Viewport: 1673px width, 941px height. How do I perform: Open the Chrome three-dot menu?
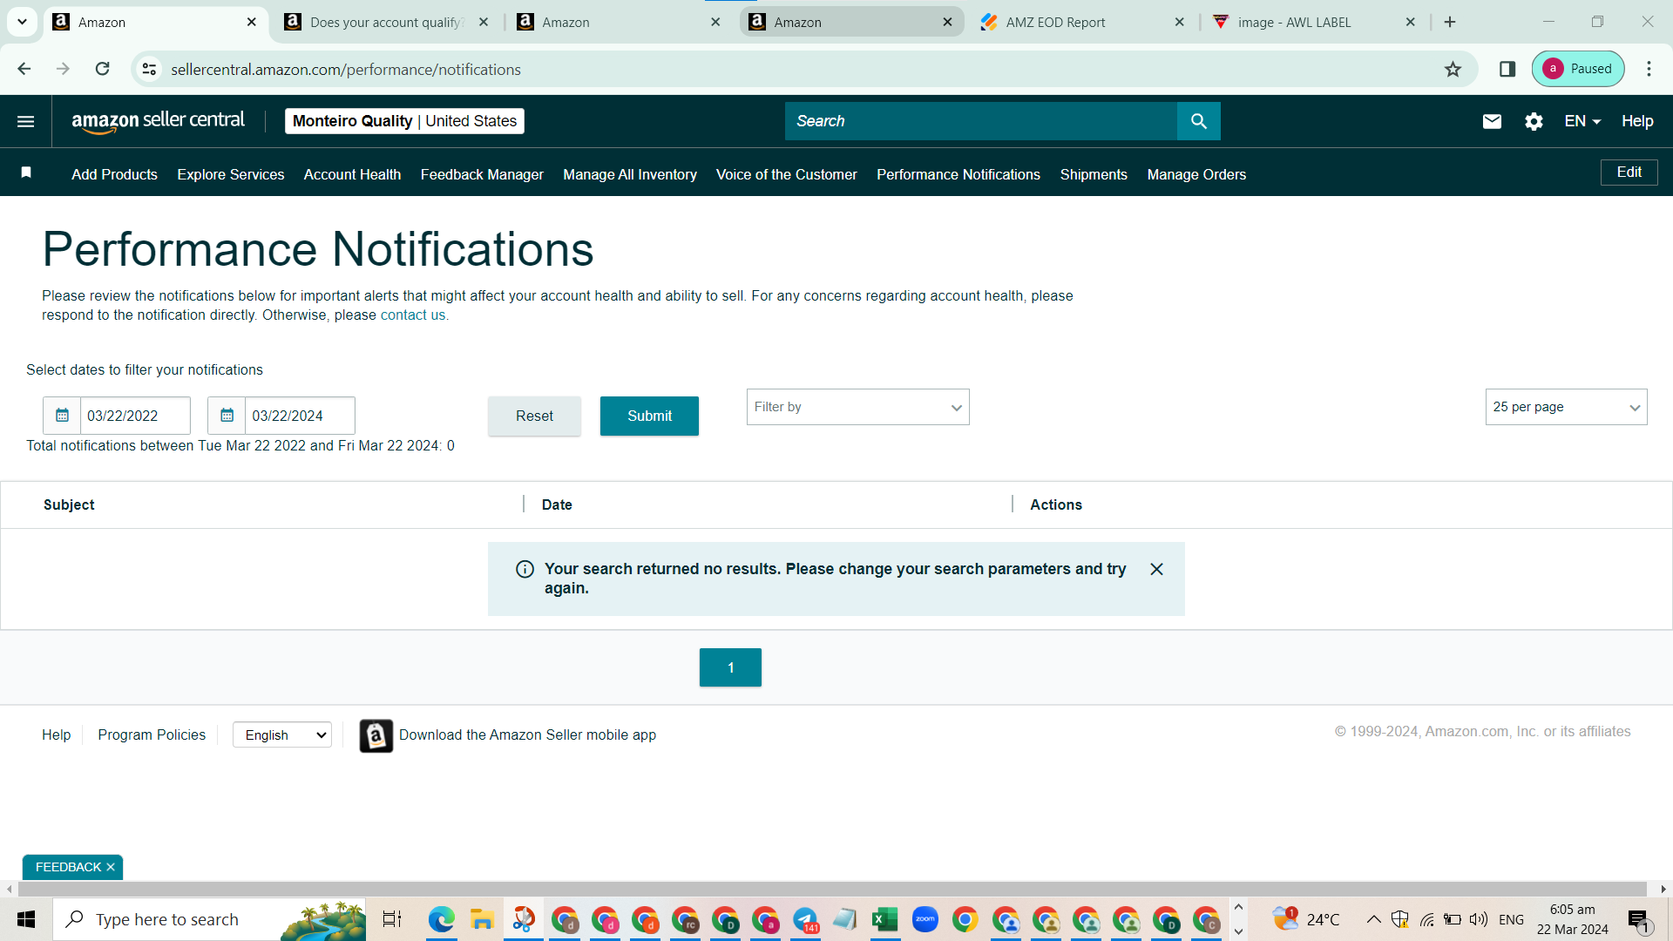coord(1649,69)
